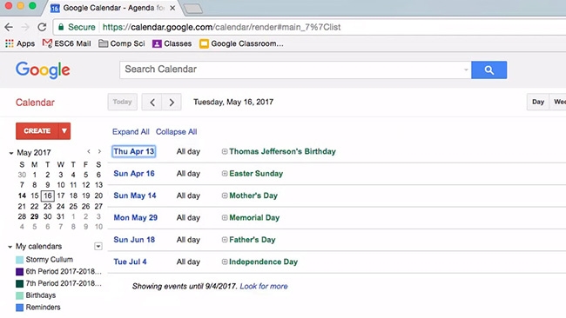Go to next period with right arrow button
566x318 pixels.
pos(172,103)
